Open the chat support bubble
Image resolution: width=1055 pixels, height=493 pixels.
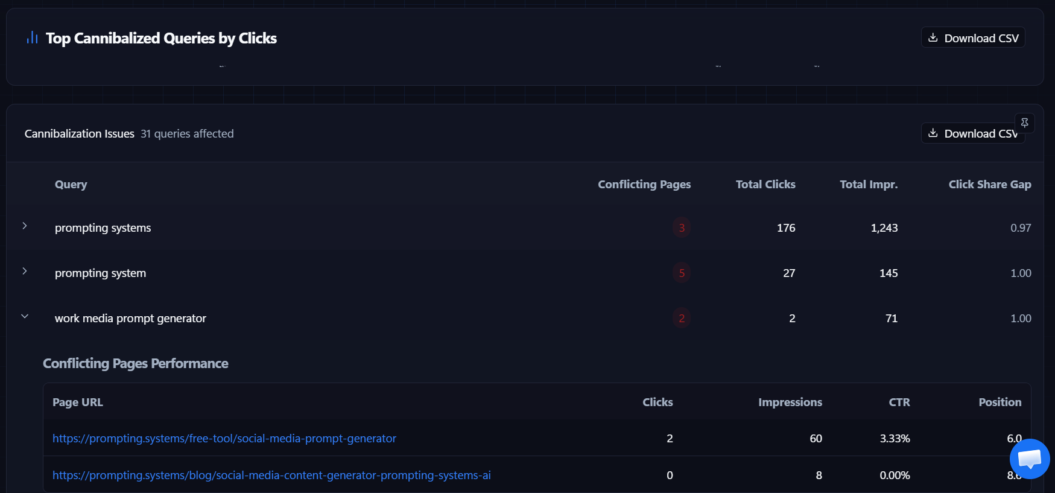[x=1030, y=459]
